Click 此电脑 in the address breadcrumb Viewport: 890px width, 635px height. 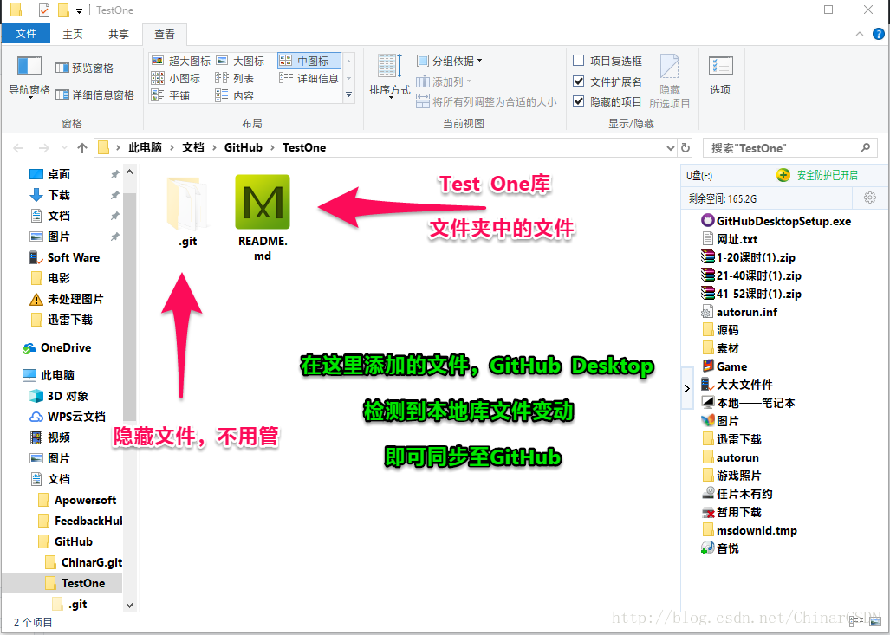145,147
